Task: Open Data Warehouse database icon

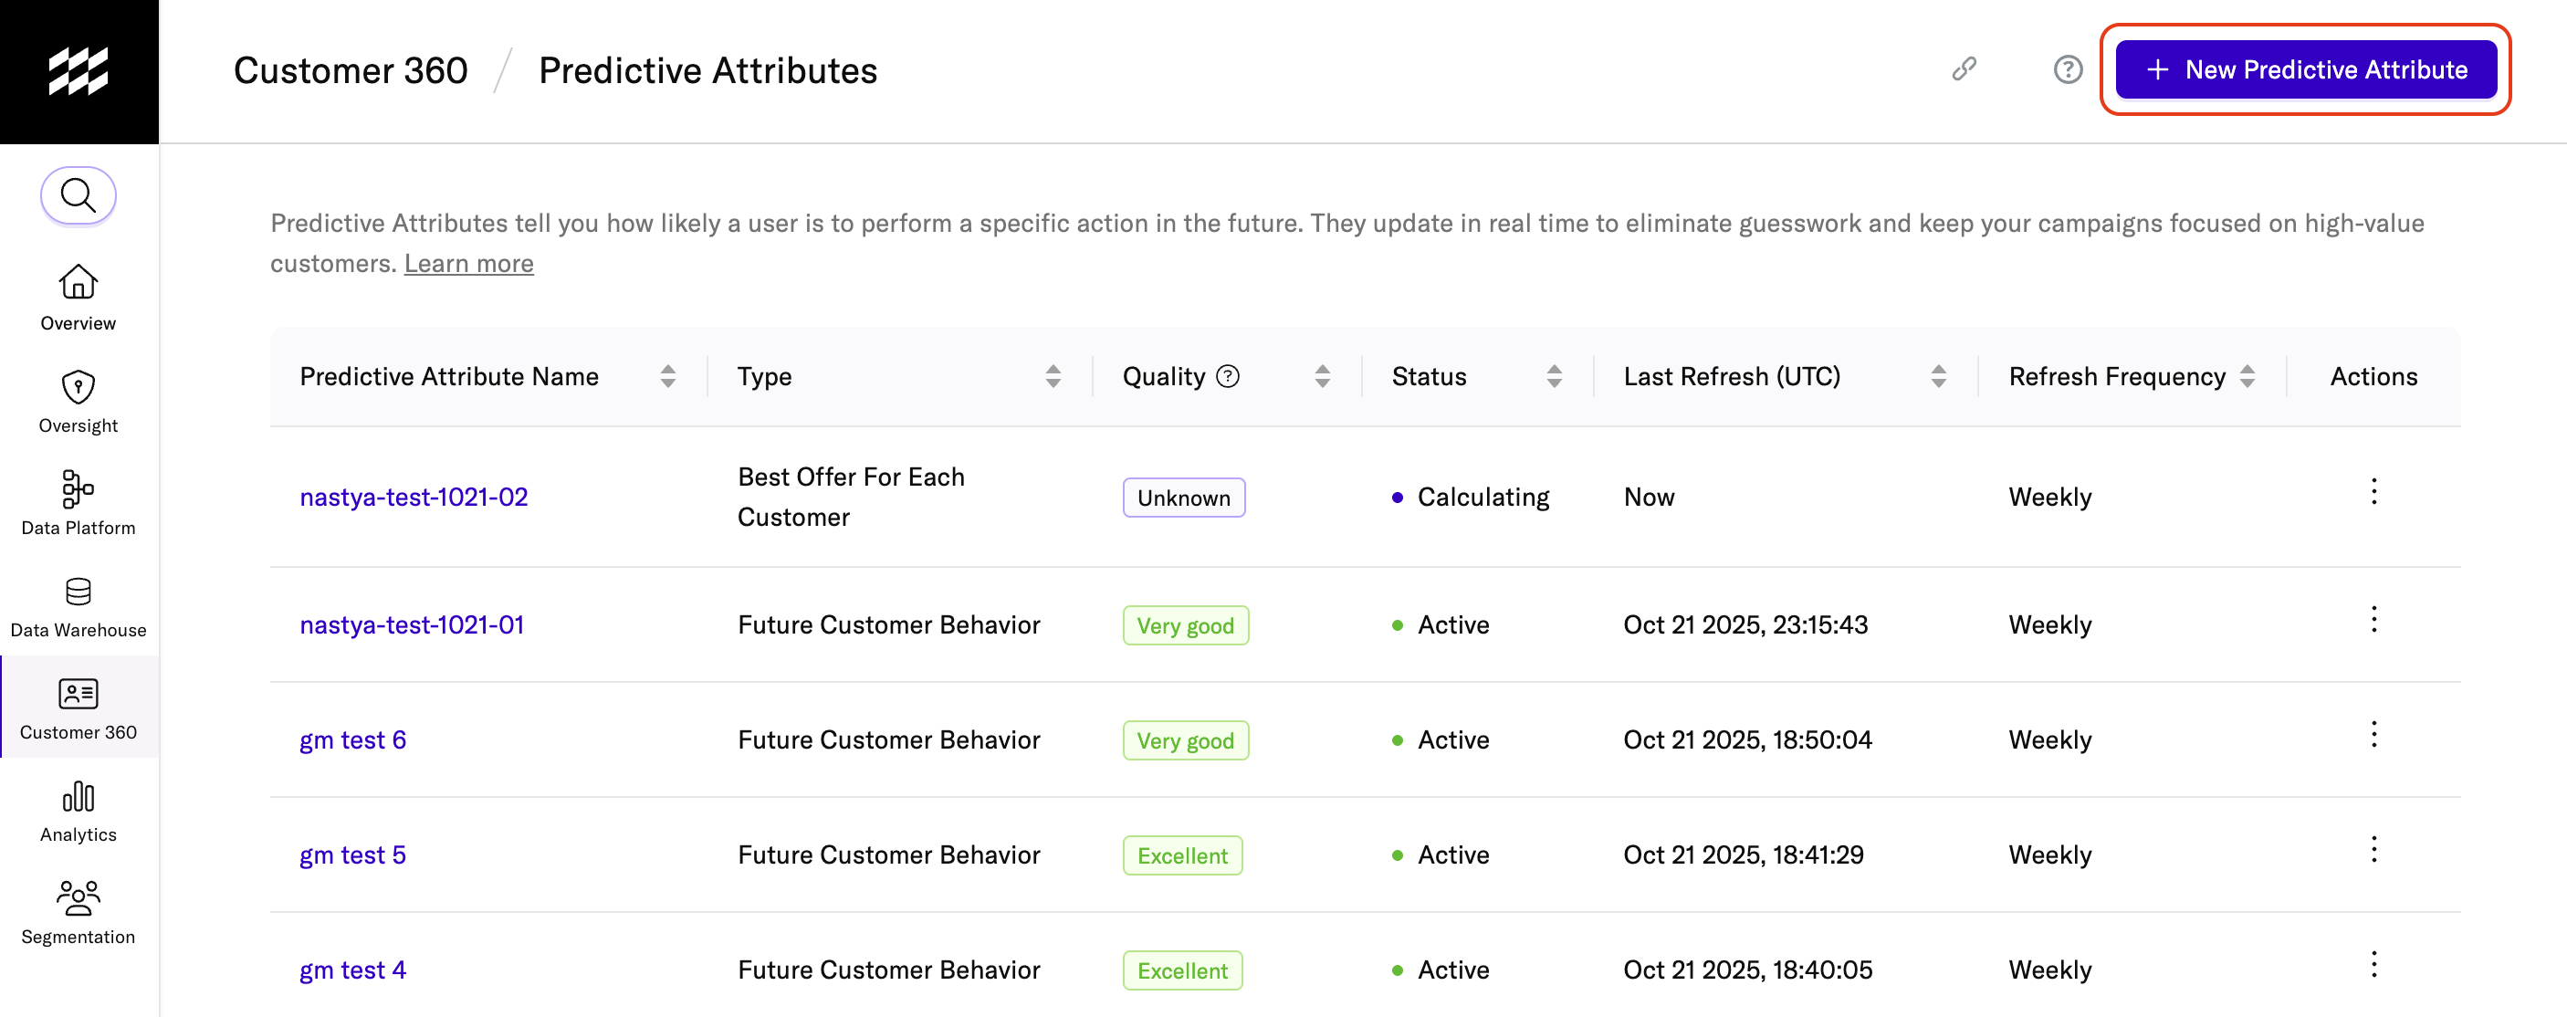Action: click(x=78, y=592)
